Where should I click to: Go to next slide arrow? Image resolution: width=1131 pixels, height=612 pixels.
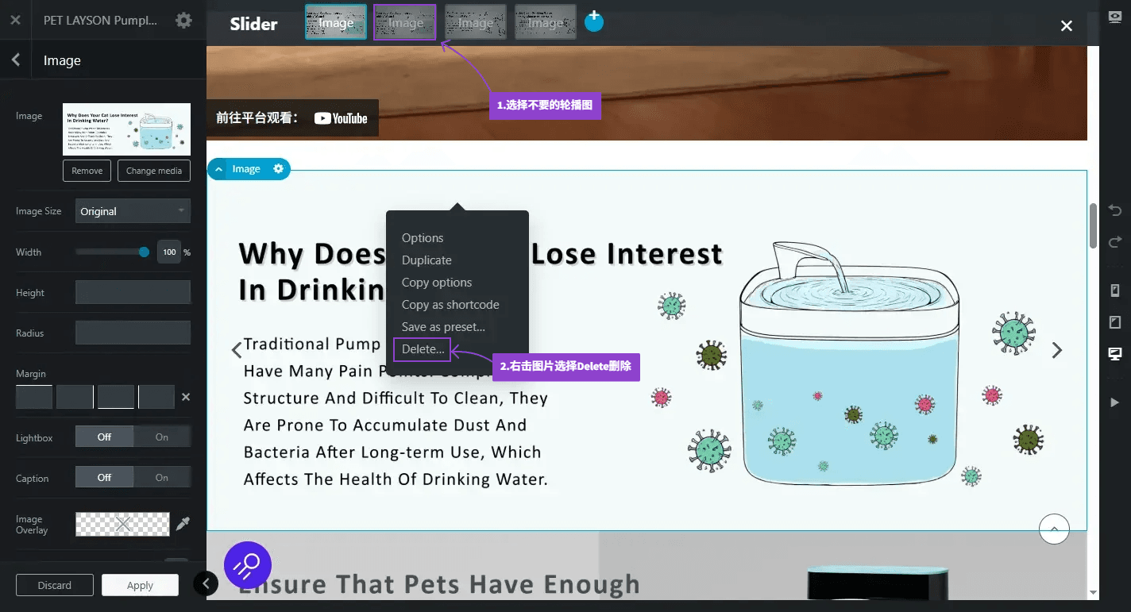click(1056, 351)
